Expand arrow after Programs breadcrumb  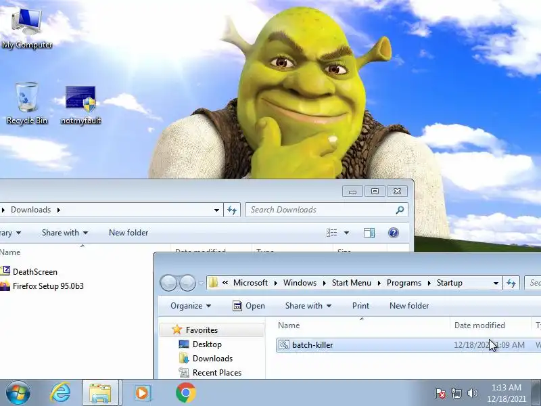429,283
